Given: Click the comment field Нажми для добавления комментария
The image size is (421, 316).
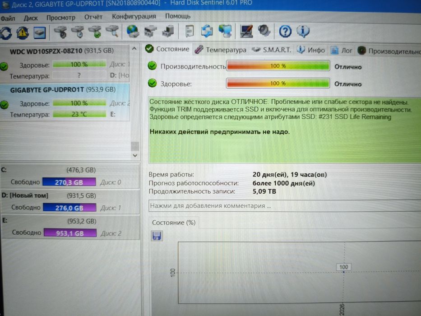Looking at the screenshot, I should click(x=285, y=206).
